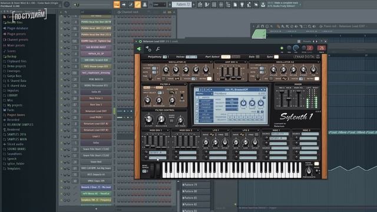Select the Bass Pulse 1 channel button
The image size is (377, 212).
tap(96, 98)
